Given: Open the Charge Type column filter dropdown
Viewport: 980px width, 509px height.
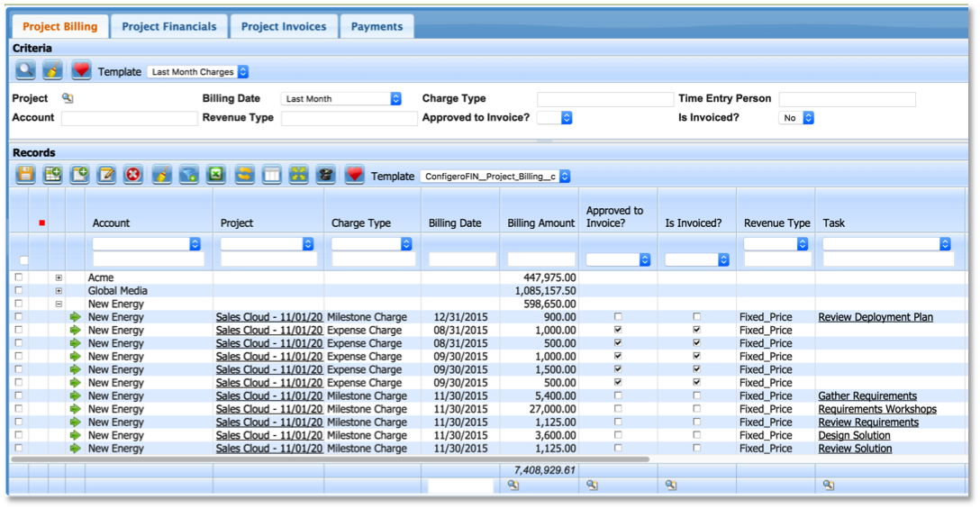Looking at the screenshot, I should pyautogui.click(x=371, y=244).
